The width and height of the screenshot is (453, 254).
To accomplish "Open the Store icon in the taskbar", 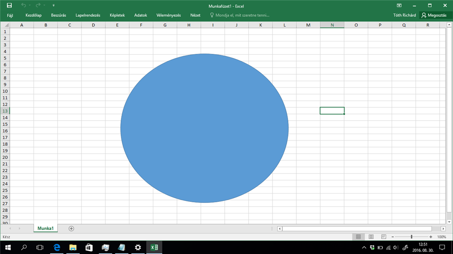I will click(89, 247).
